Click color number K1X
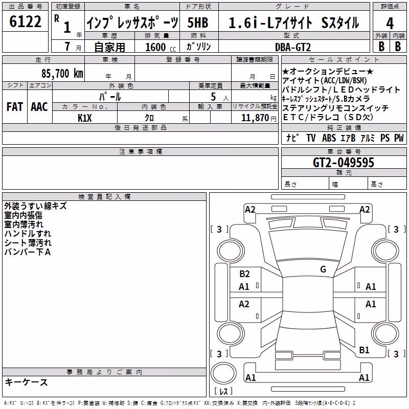The image size is (409, 409). [84, 118]
